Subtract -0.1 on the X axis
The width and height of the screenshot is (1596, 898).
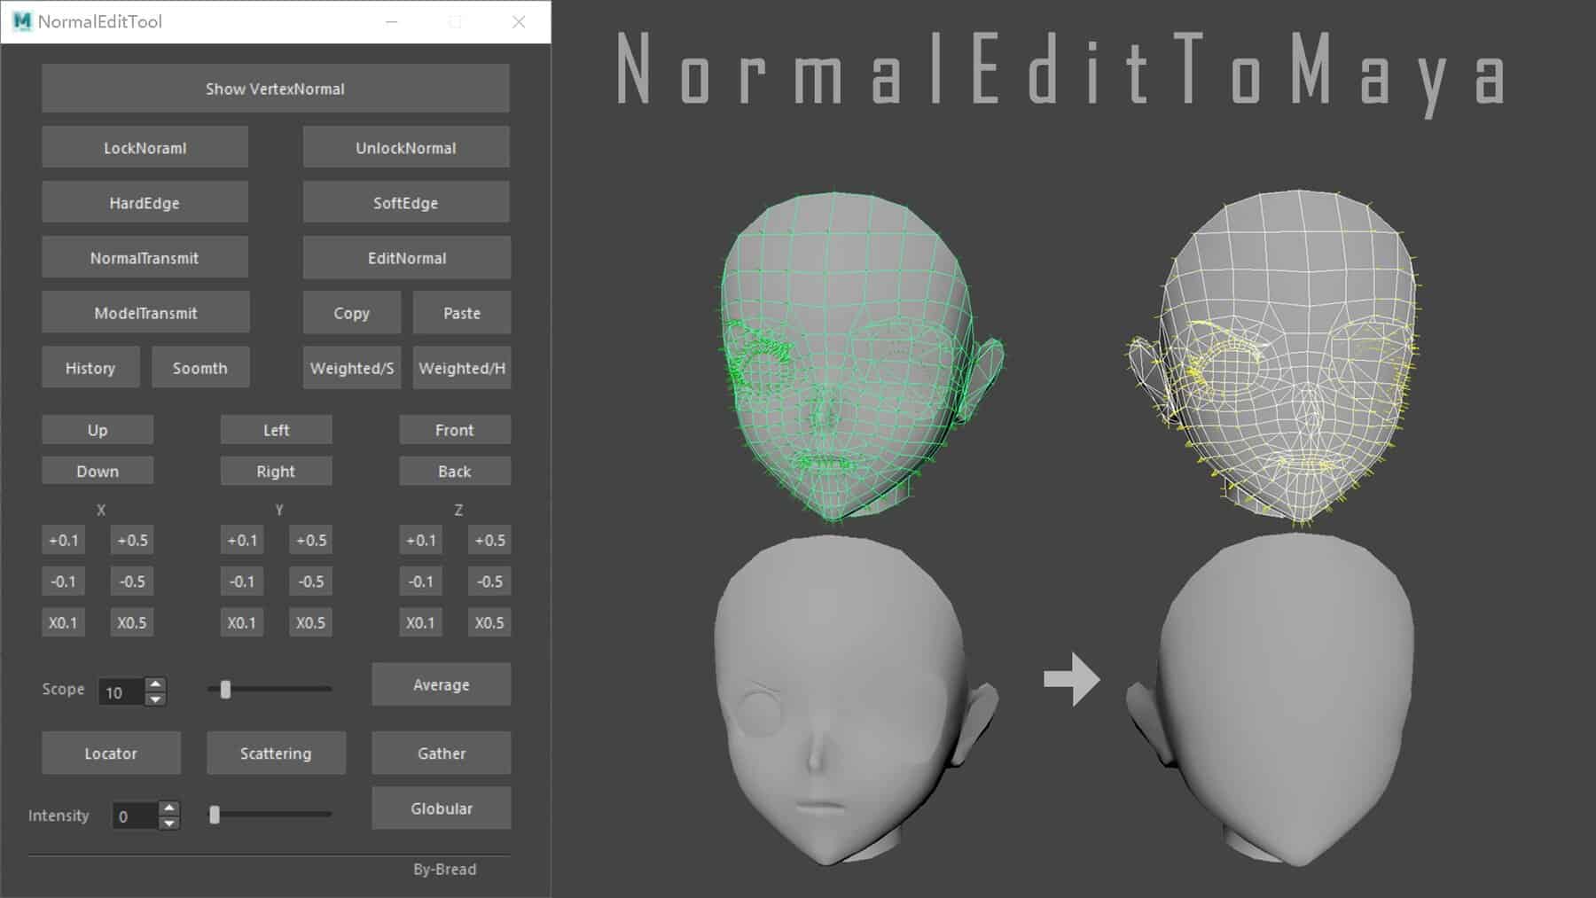pyautogui.click(x=63, y=582)
